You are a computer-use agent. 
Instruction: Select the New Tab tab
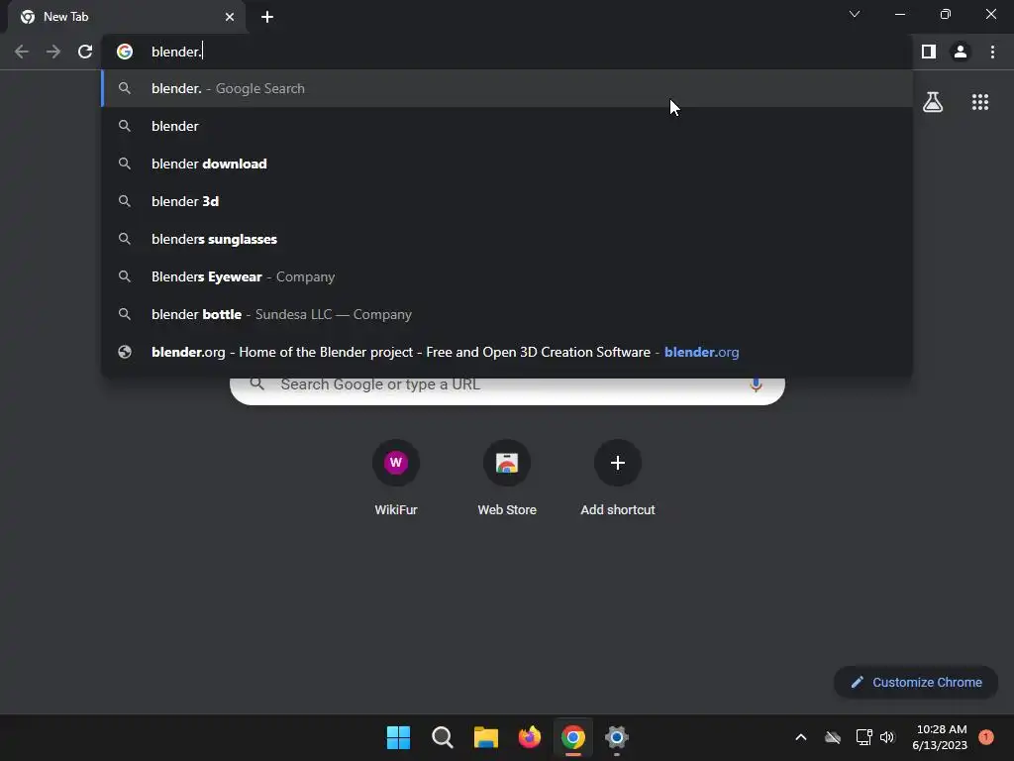tap(126, 17)
